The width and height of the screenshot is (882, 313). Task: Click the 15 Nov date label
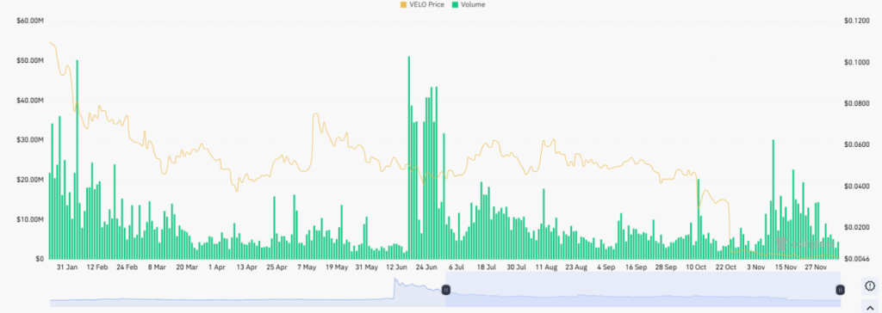(786, 267)
